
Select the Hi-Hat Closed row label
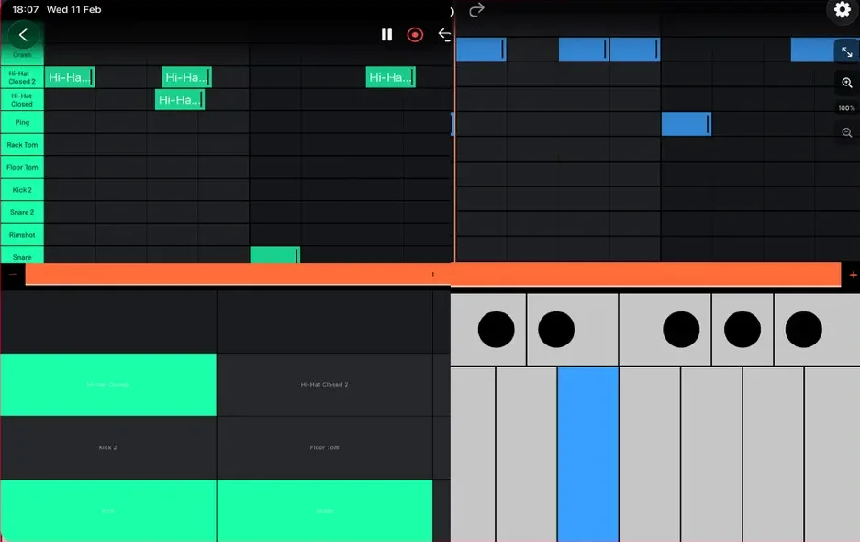coord(22,100)
